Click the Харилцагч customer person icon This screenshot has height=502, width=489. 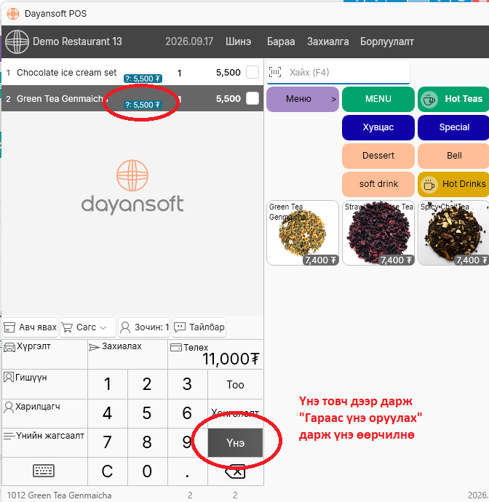click(9, 407)
